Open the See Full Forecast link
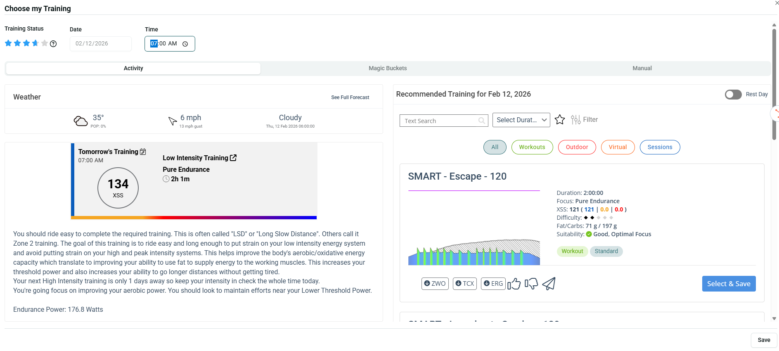Viewport: 779px width, 351px height. point(350,97)
